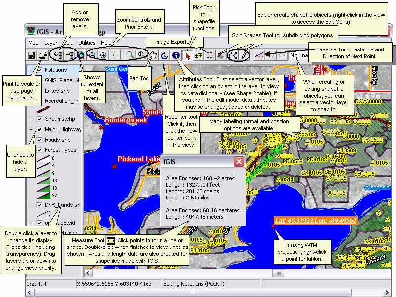Click Forest Types legend swatch 13
396x297 pixels.
[x=44, y=181]
